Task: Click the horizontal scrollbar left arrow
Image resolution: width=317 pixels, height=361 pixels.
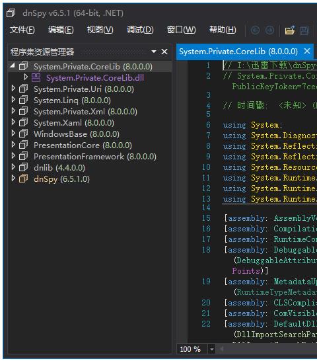Action: (221, 349)
